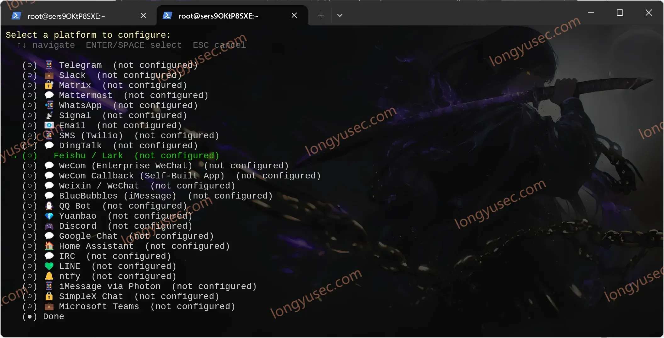
Task: Click the bubble icon beside Weixin / WeChat
Action: coord(49,186)
